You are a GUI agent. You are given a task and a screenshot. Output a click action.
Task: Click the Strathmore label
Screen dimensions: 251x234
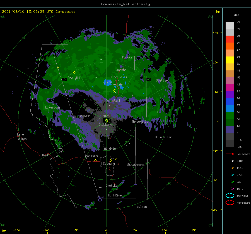[136, 165]
